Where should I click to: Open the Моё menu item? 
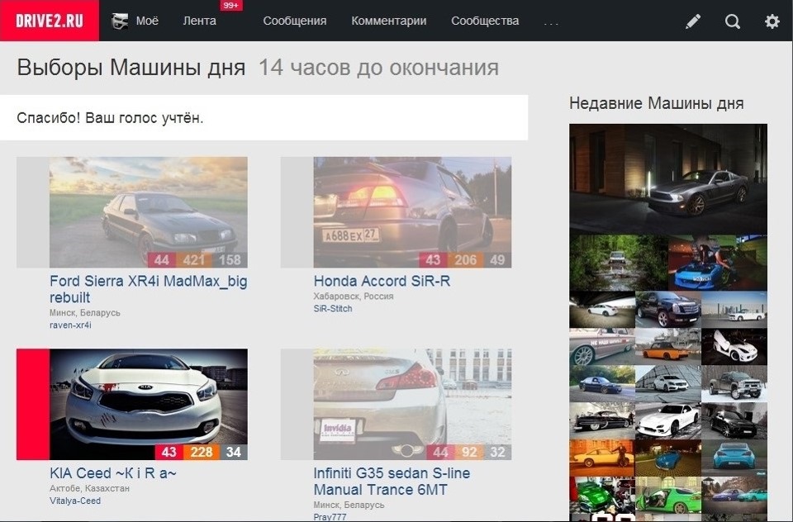pos(147,21)
